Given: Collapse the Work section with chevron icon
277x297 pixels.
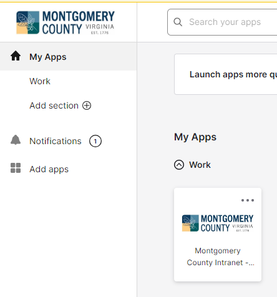Looking at the screenshot, I should click(x=179, y=165).
